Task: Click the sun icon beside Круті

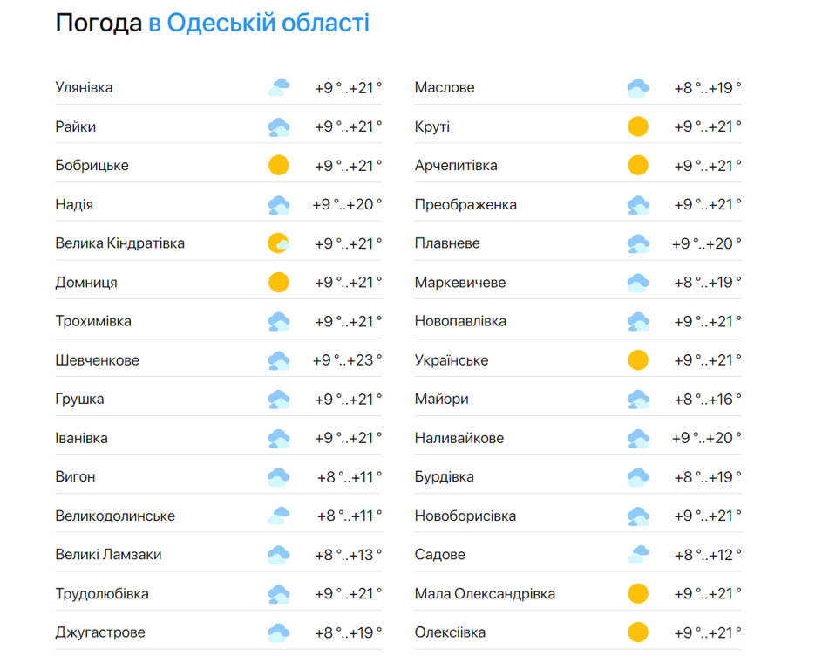Action: coord(638,127)
